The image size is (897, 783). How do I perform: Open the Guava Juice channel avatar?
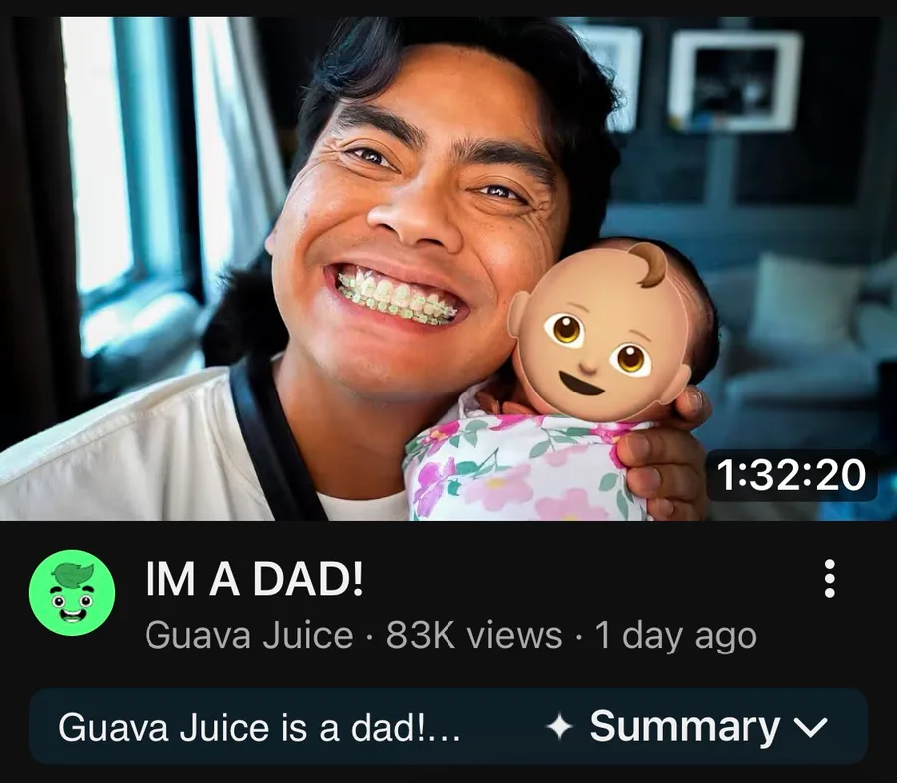[x=72, y=593]
